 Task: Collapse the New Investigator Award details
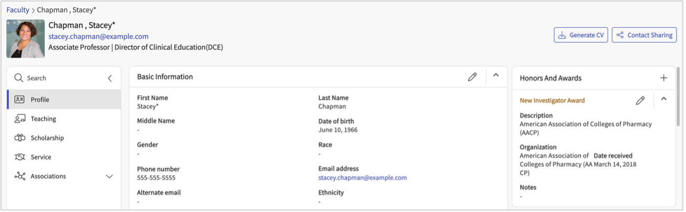point(664,99)
